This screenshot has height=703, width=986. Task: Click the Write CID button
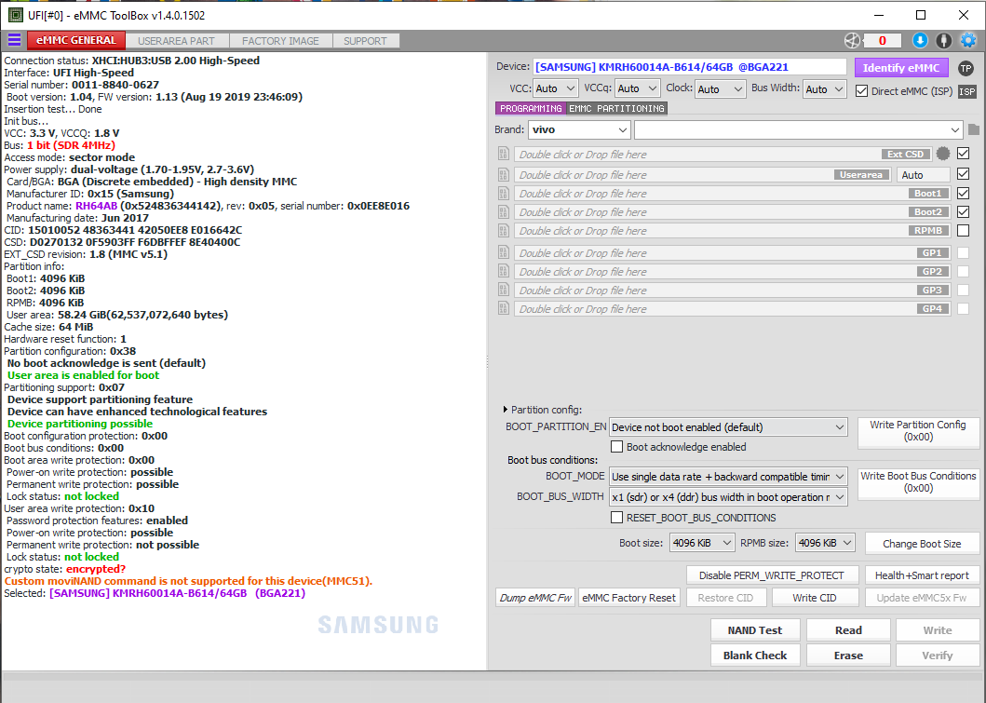click(x=815, y=598)
